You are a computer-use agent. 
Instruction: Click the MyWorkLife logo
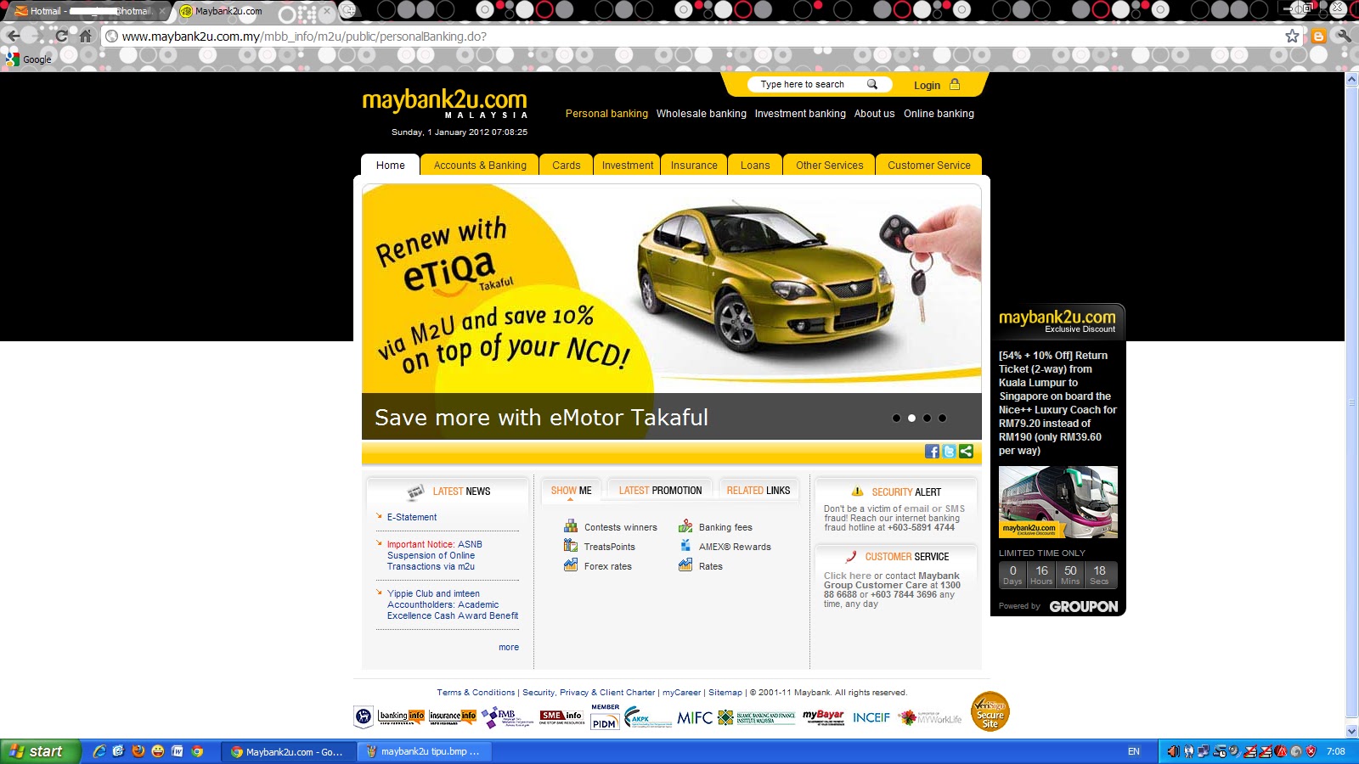[x=930, y=718]
